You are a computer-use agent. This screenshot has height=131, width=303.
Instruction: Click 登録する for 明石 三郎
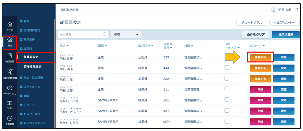[x=260, y=57]
